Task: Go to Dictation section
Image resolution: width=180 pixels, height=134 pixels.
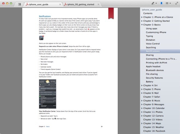Action: 151,40
